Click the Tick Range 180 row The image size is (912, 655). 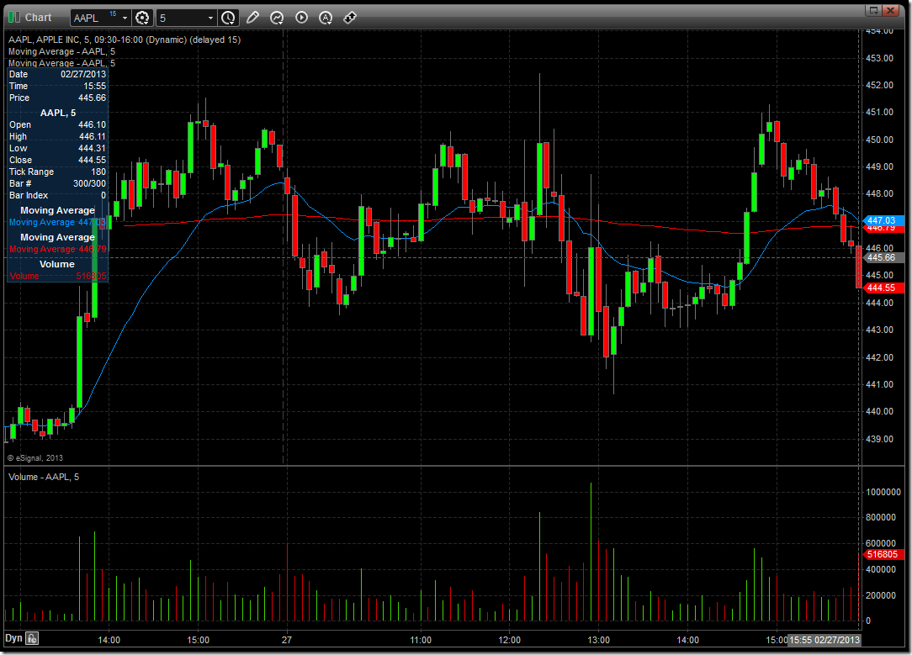57,172
